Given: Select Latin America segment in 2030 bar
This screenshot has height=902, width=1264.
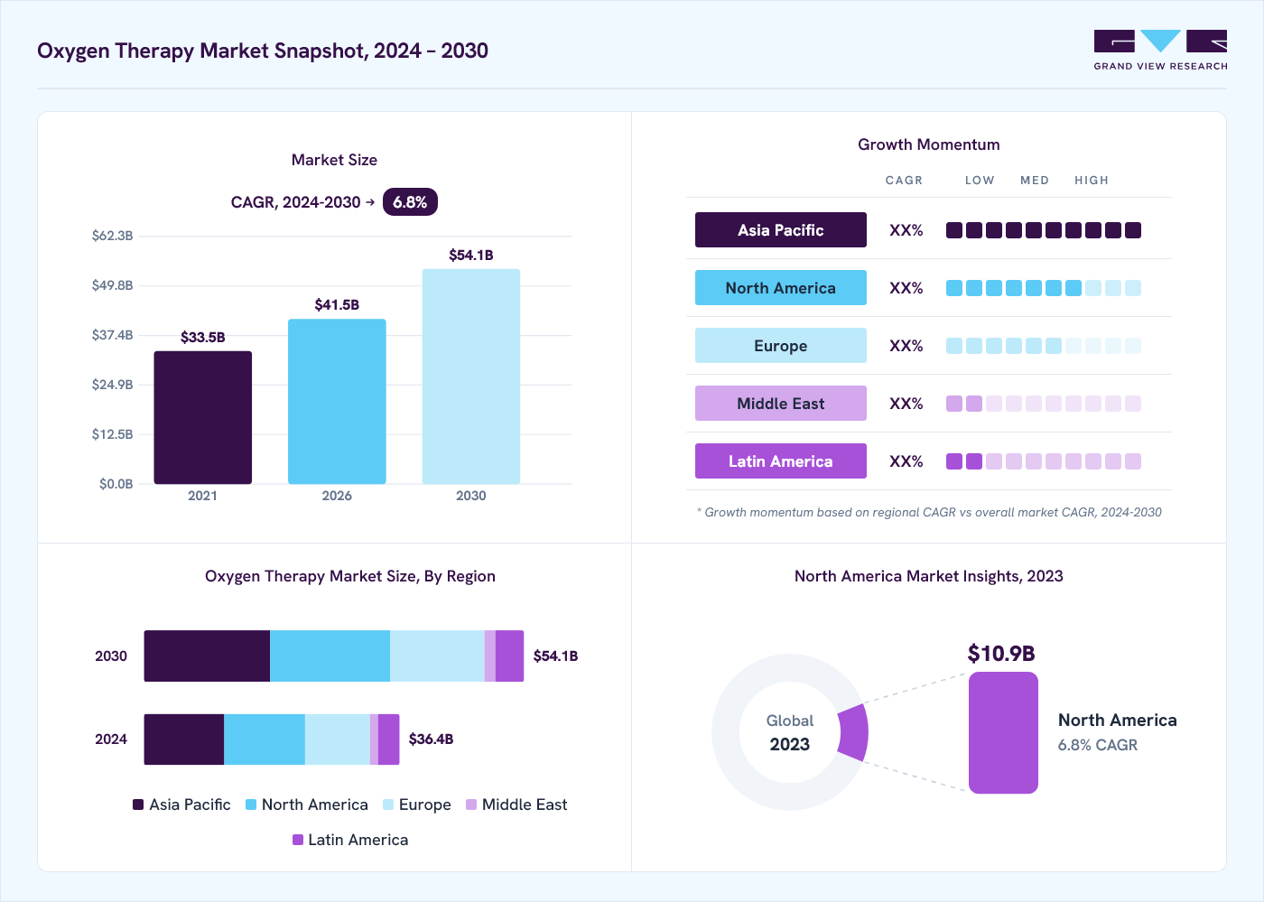Looking at the screenshot, I should coord(509,656).
